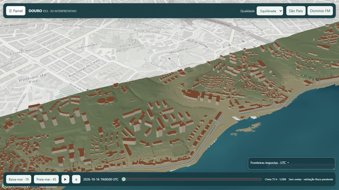The width and height of the screenshot is (339, 190).
Task: Click the timestamp 2026-10-16 19:00:00 UTC
Action: [x=101, y=179]
